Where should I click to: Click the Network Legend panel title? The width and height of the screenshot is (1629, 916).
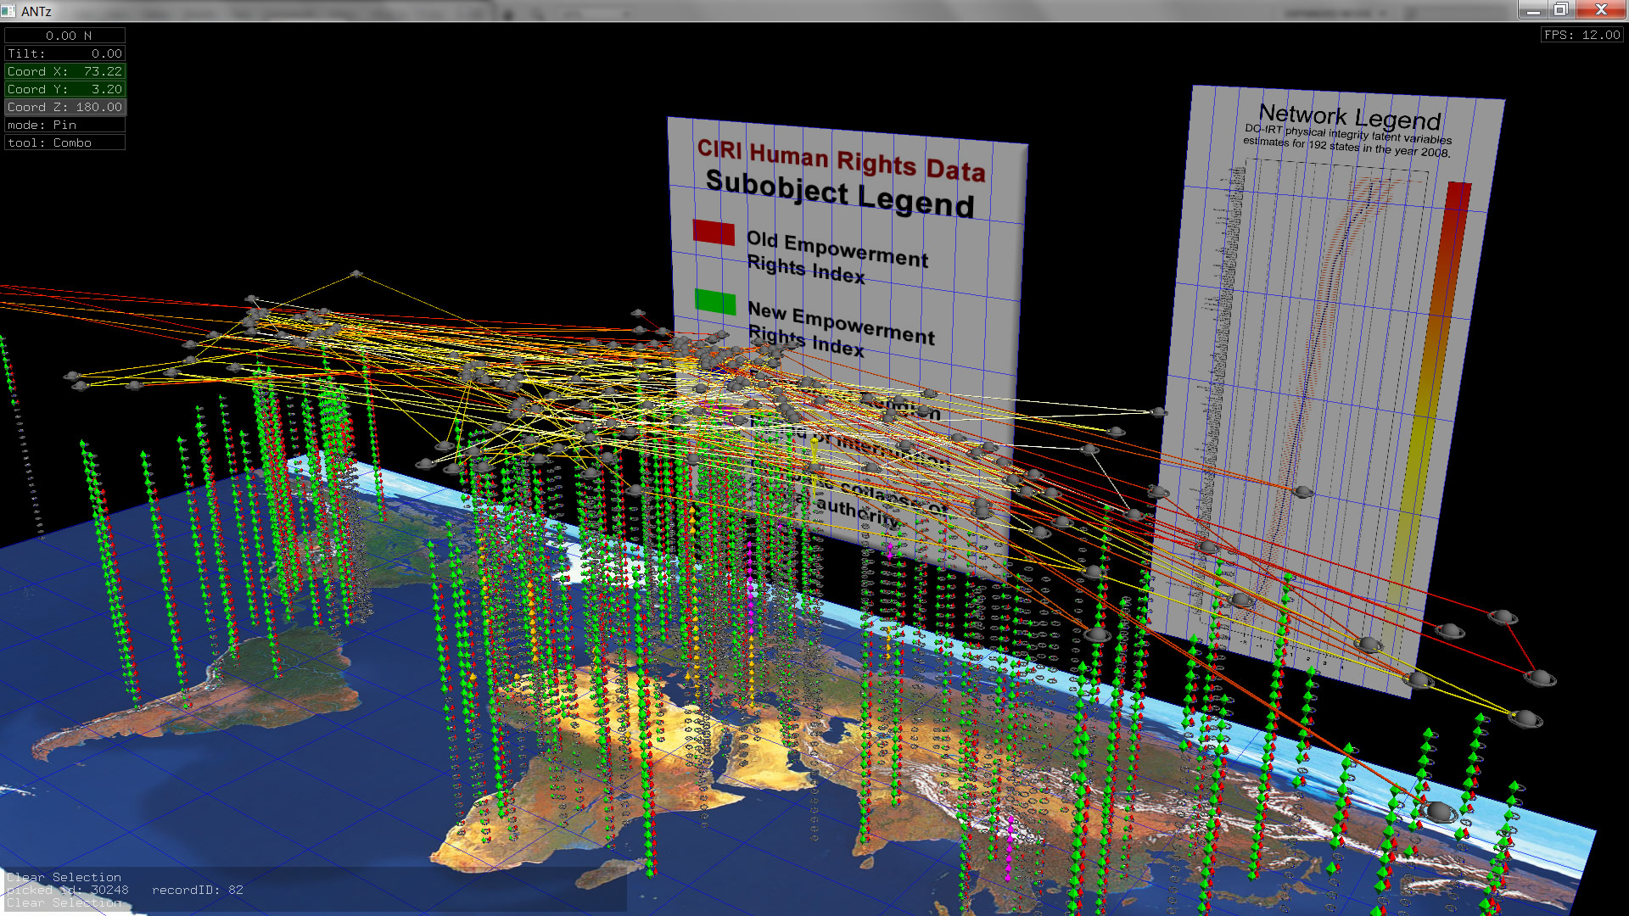tap(1349, 116)
